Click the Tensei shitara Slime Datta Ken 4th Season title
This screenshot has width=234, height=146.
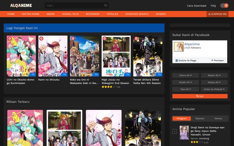147,81
